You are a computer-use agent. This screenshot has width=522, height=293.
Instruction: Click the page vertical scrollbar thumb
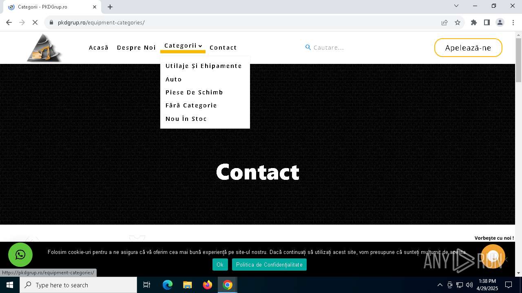pyautogui.click(x=518, y=60)
